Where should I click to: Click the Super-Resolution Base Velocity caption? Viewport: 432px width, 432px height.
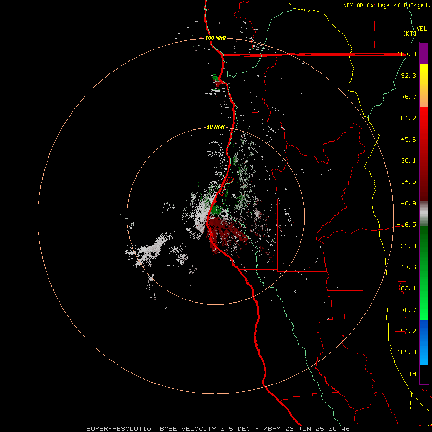(218, 429)
